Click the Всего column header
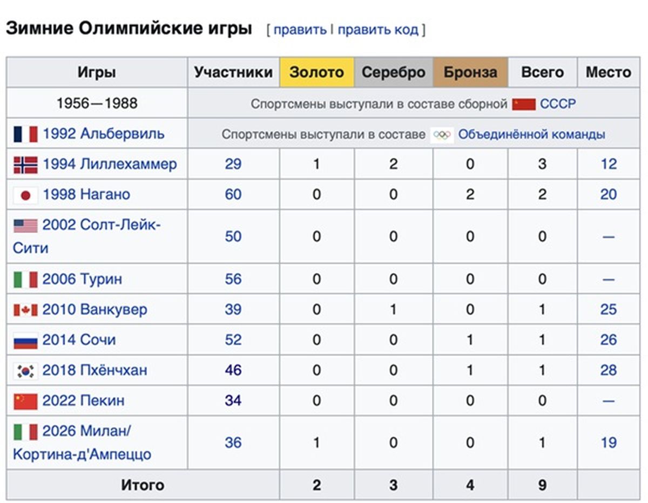 [543, 72]
